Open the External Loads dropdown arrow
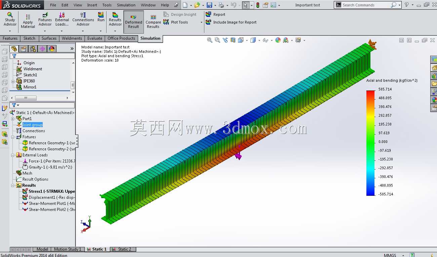 62,31
